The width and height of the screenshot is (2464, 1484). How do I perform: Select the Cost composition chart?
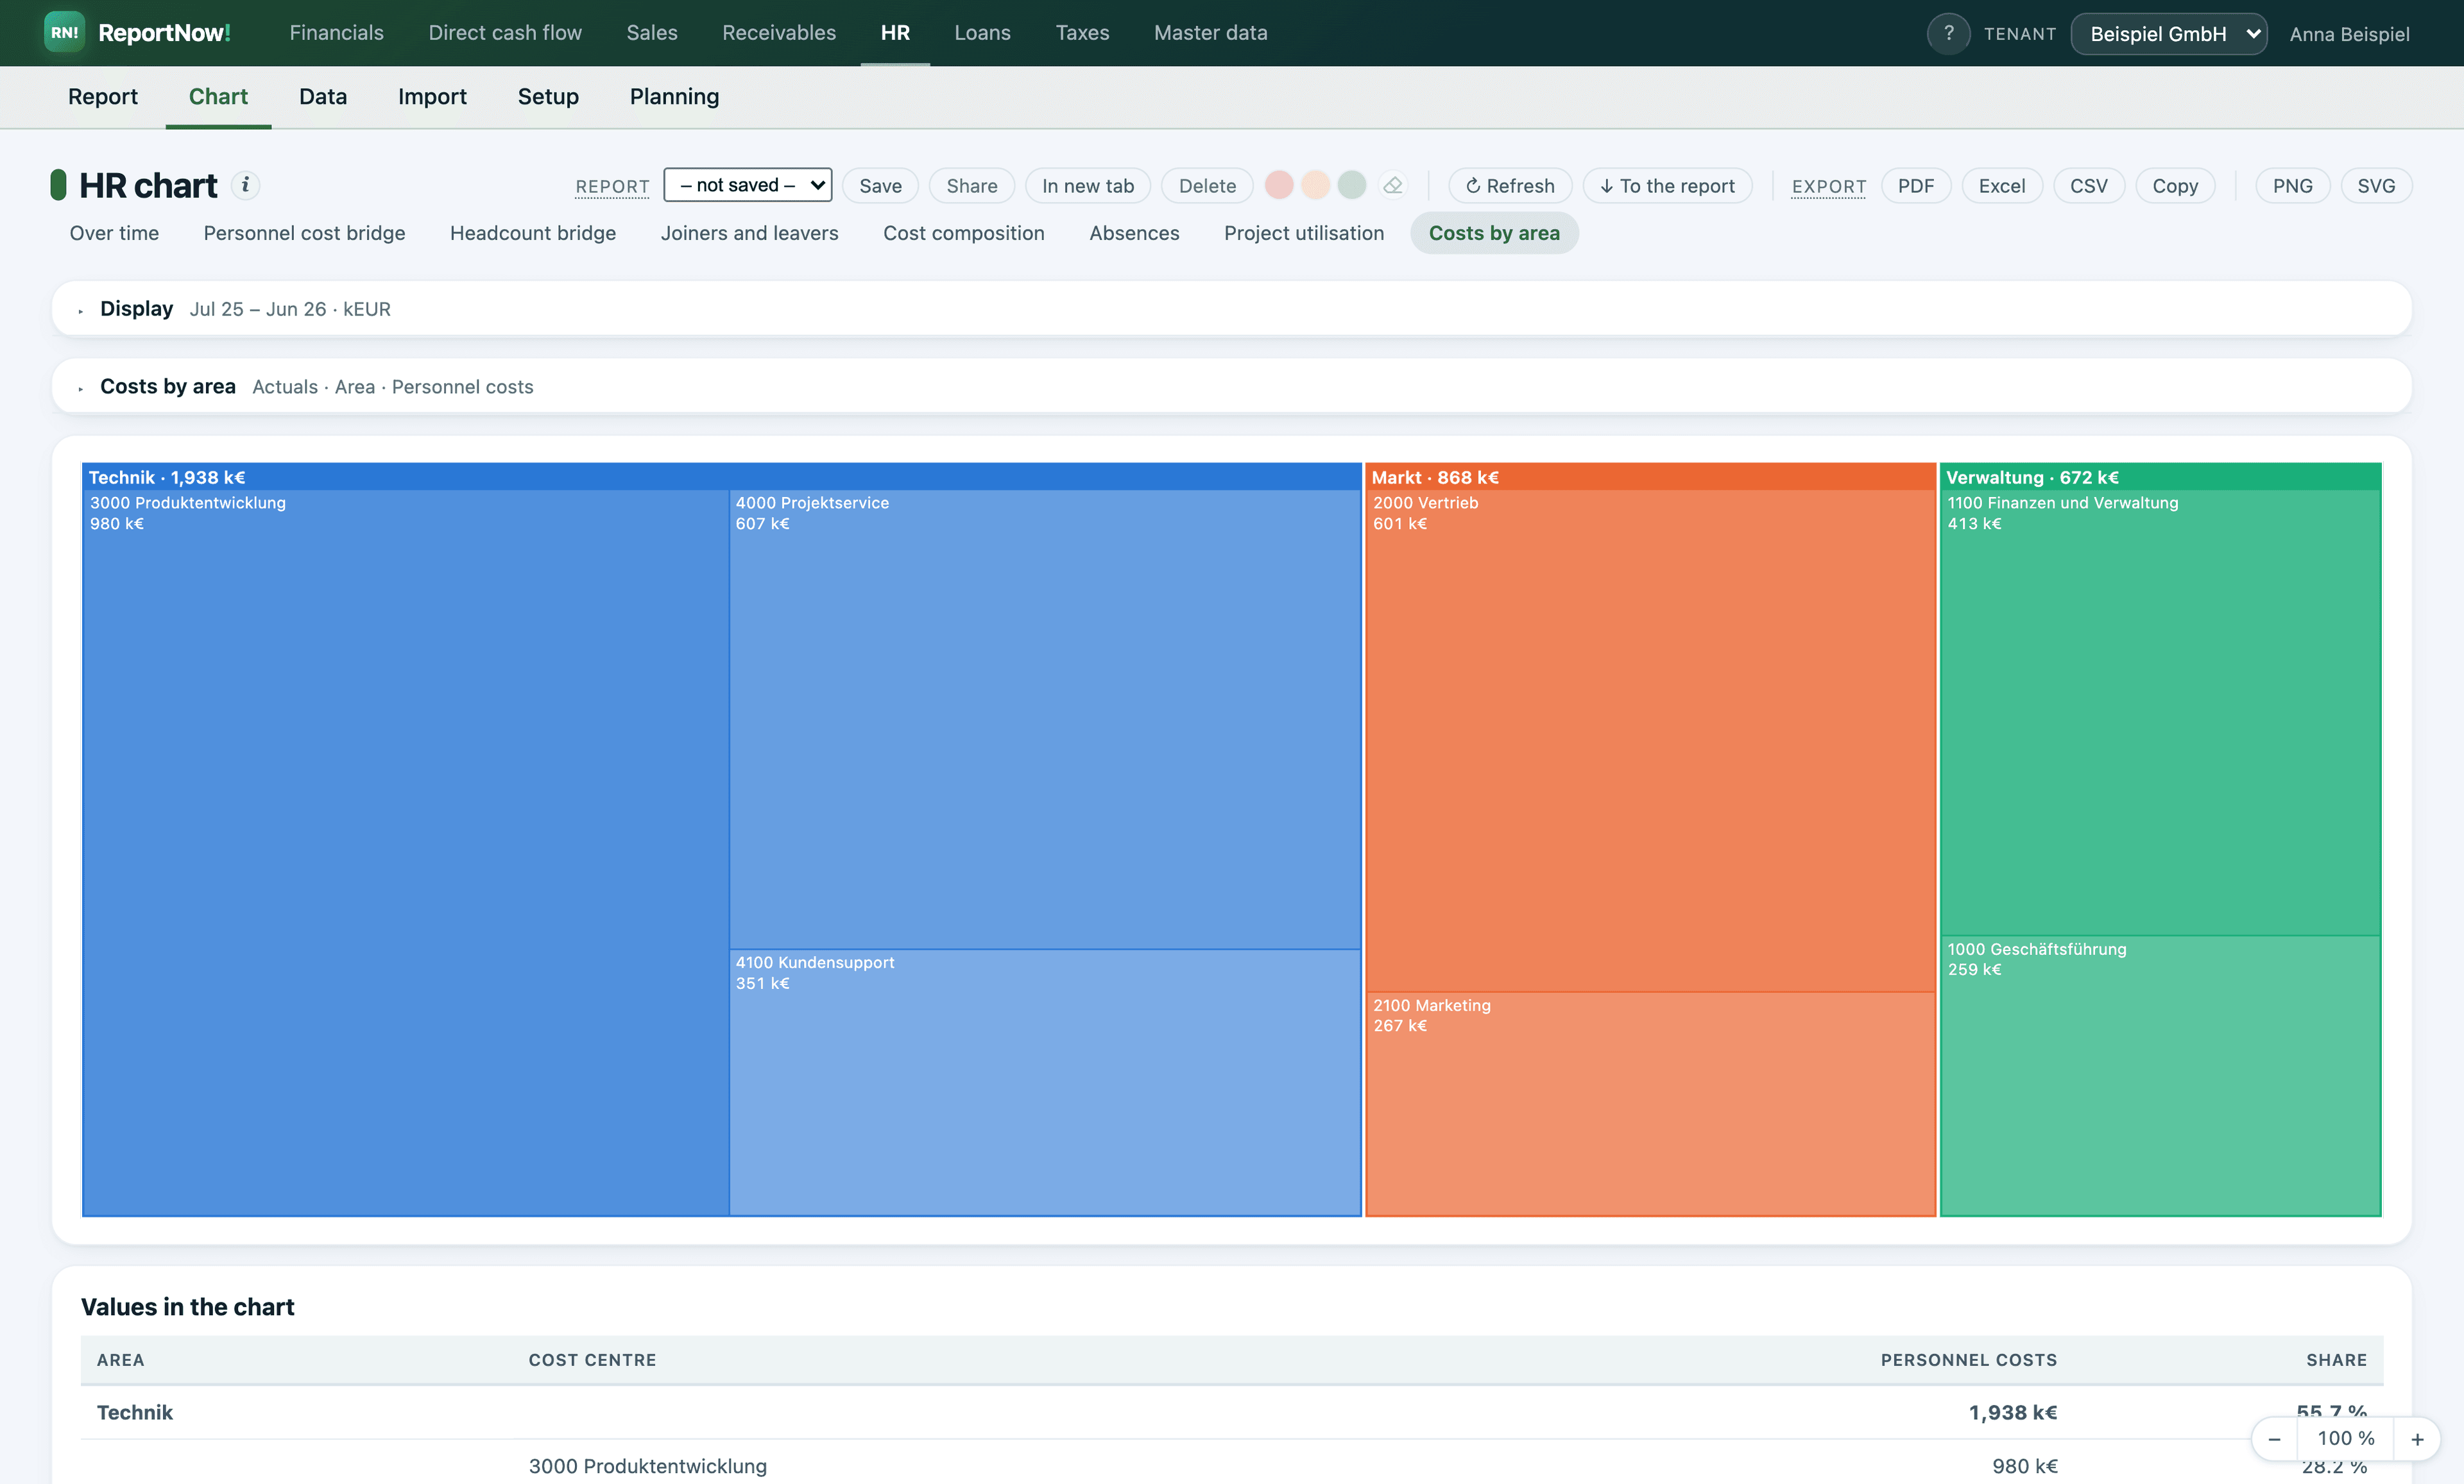pos(963,233)
